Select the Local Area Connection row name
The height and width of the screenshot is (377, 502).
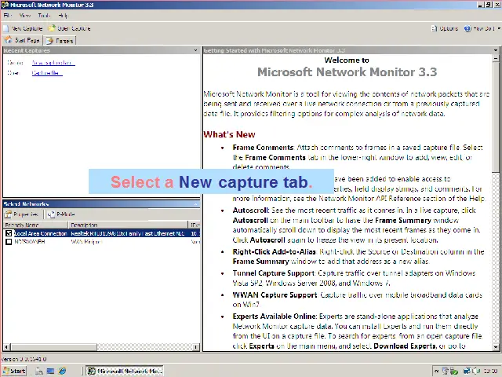(41, 233)
